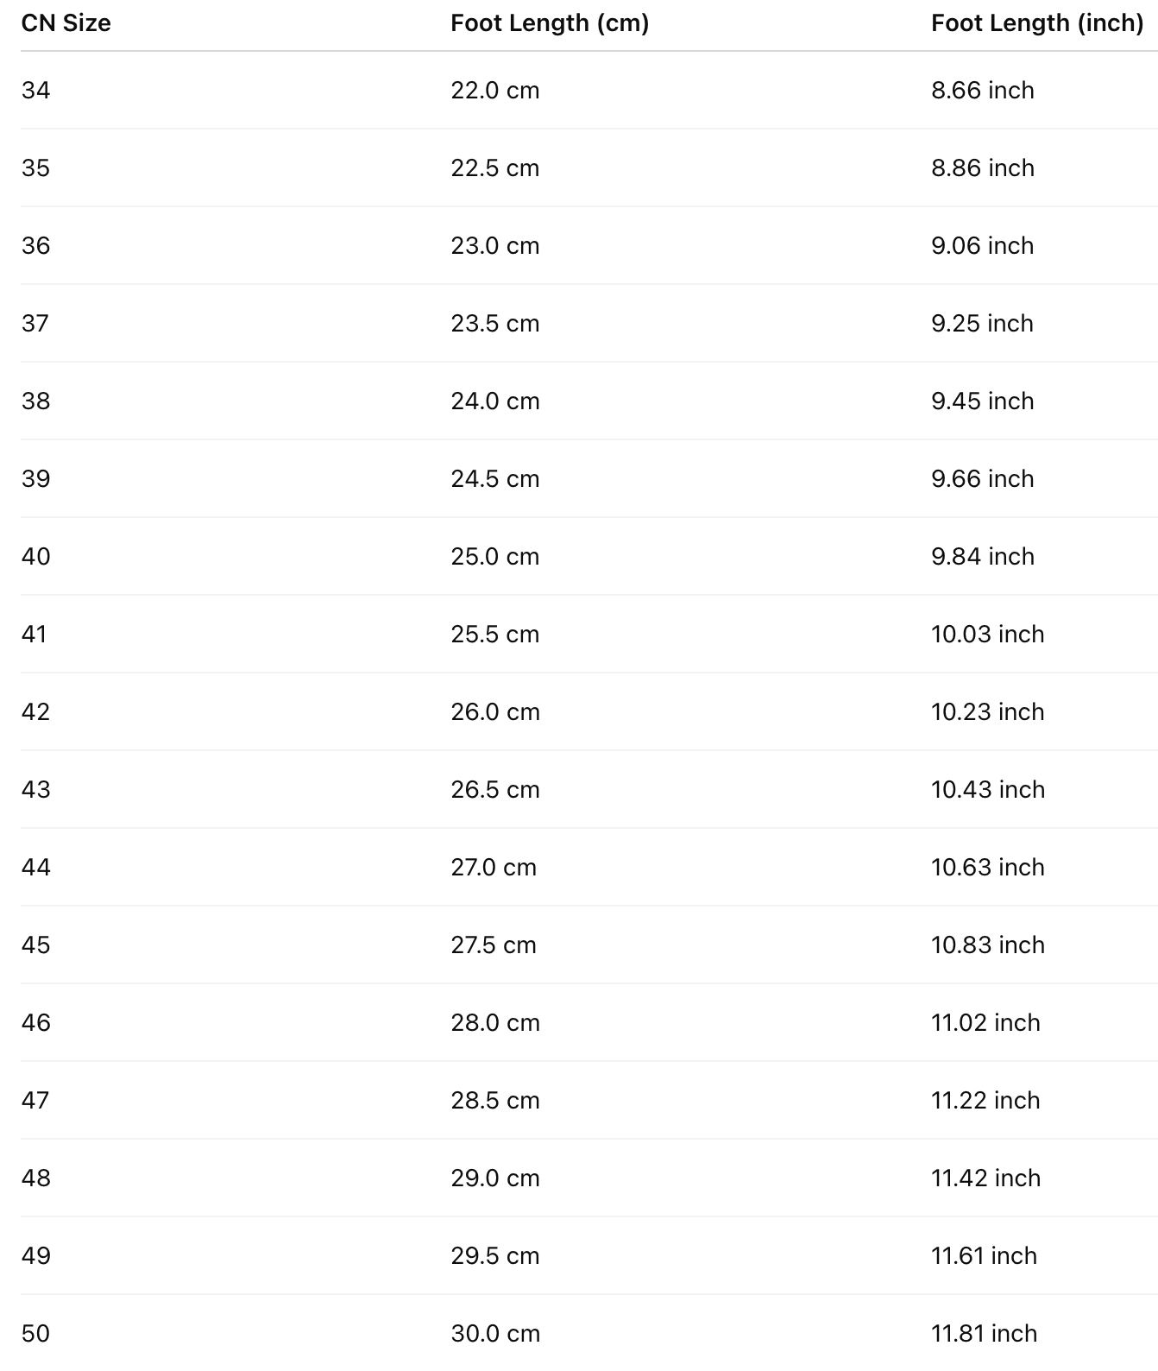Select the 28.5 cm cell

(495, 1101)
